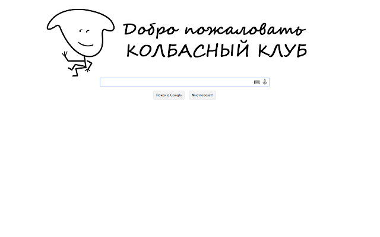Open the on-screen keyboard icon in search box

(257, 82)
